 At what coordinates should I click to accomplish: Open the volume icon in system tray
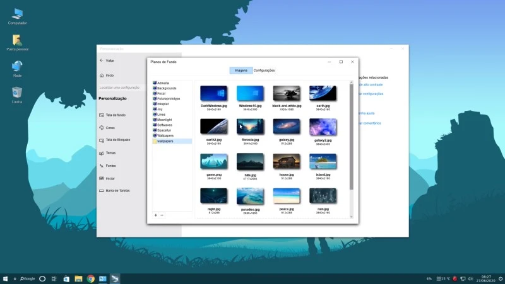click(x=470, y=278)
